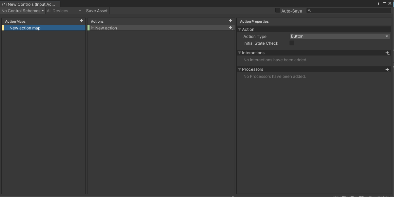Enable the Auto-Save checkbox
Viewport: 394px width, 197px height.
click(x=278, y=10)
